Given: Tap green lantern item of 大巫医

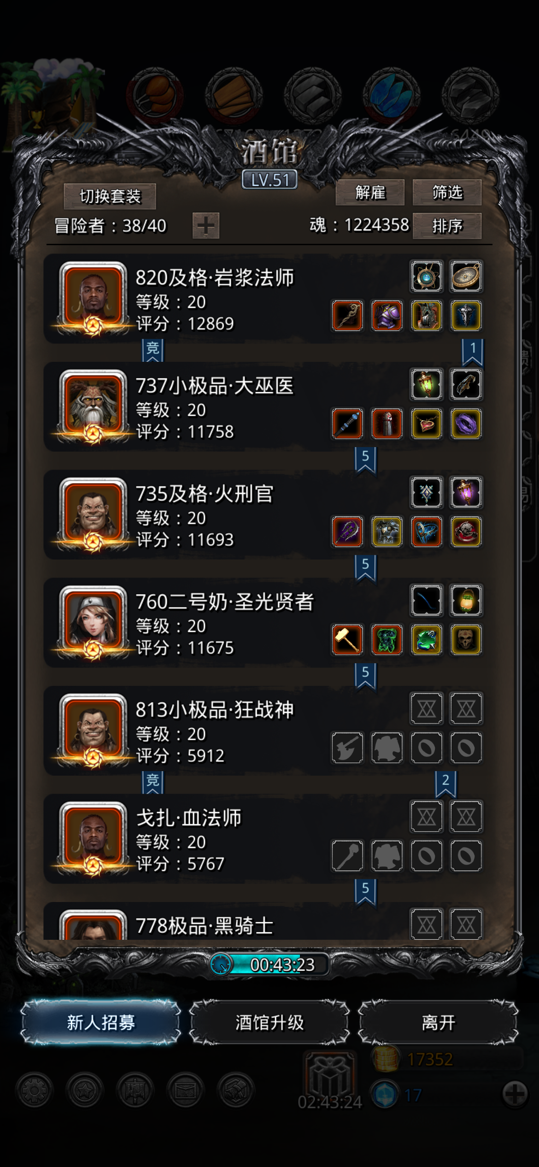Looking at the screenshot, I should click(427, 384).
